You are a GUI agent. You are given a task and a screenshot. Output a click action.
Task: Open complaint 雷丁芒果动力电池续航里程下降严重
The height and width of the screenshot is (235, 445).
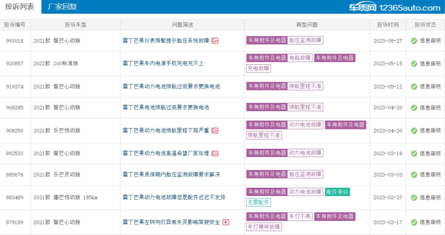tap(166, 130)
